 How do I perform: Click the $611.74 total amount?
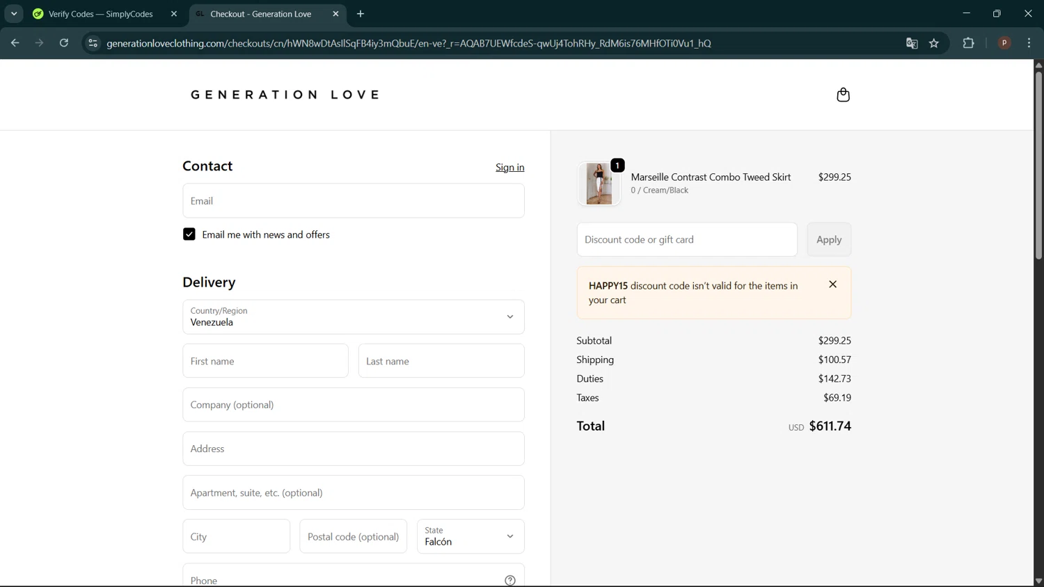(830, 426)
